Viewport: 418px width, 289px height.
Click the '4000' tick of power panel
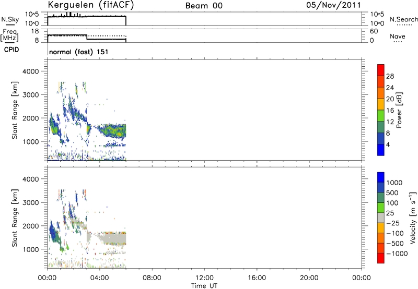pos(31,71)
